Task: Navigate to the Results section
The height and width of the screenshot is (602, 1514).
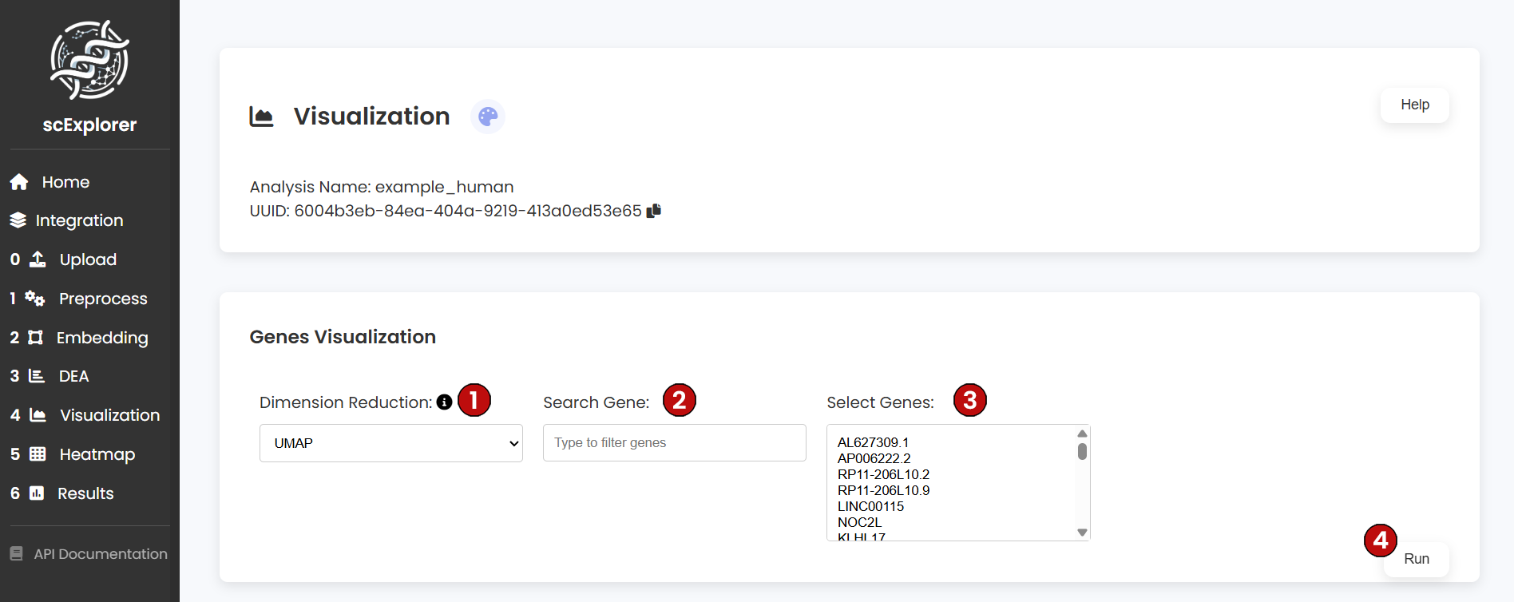Action: (85, 493)
